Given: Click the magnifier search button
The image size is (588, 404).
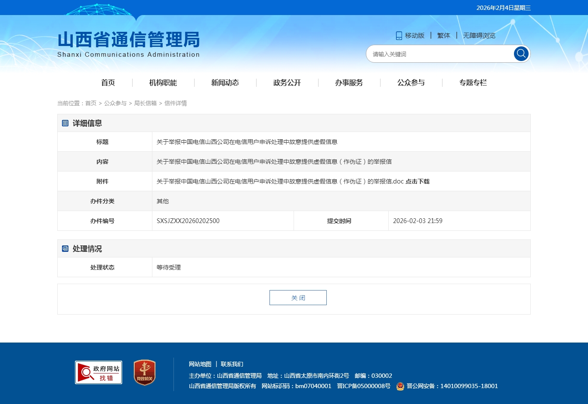Looking at the screenshot, I should pyautogui.click(x=521, y=54).
